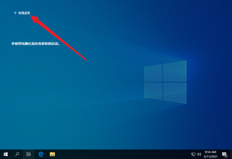Launch Microsoft Edge from taskbar
Image resolution: width=232 pixels, height=159 pixels.
(41, 154)
